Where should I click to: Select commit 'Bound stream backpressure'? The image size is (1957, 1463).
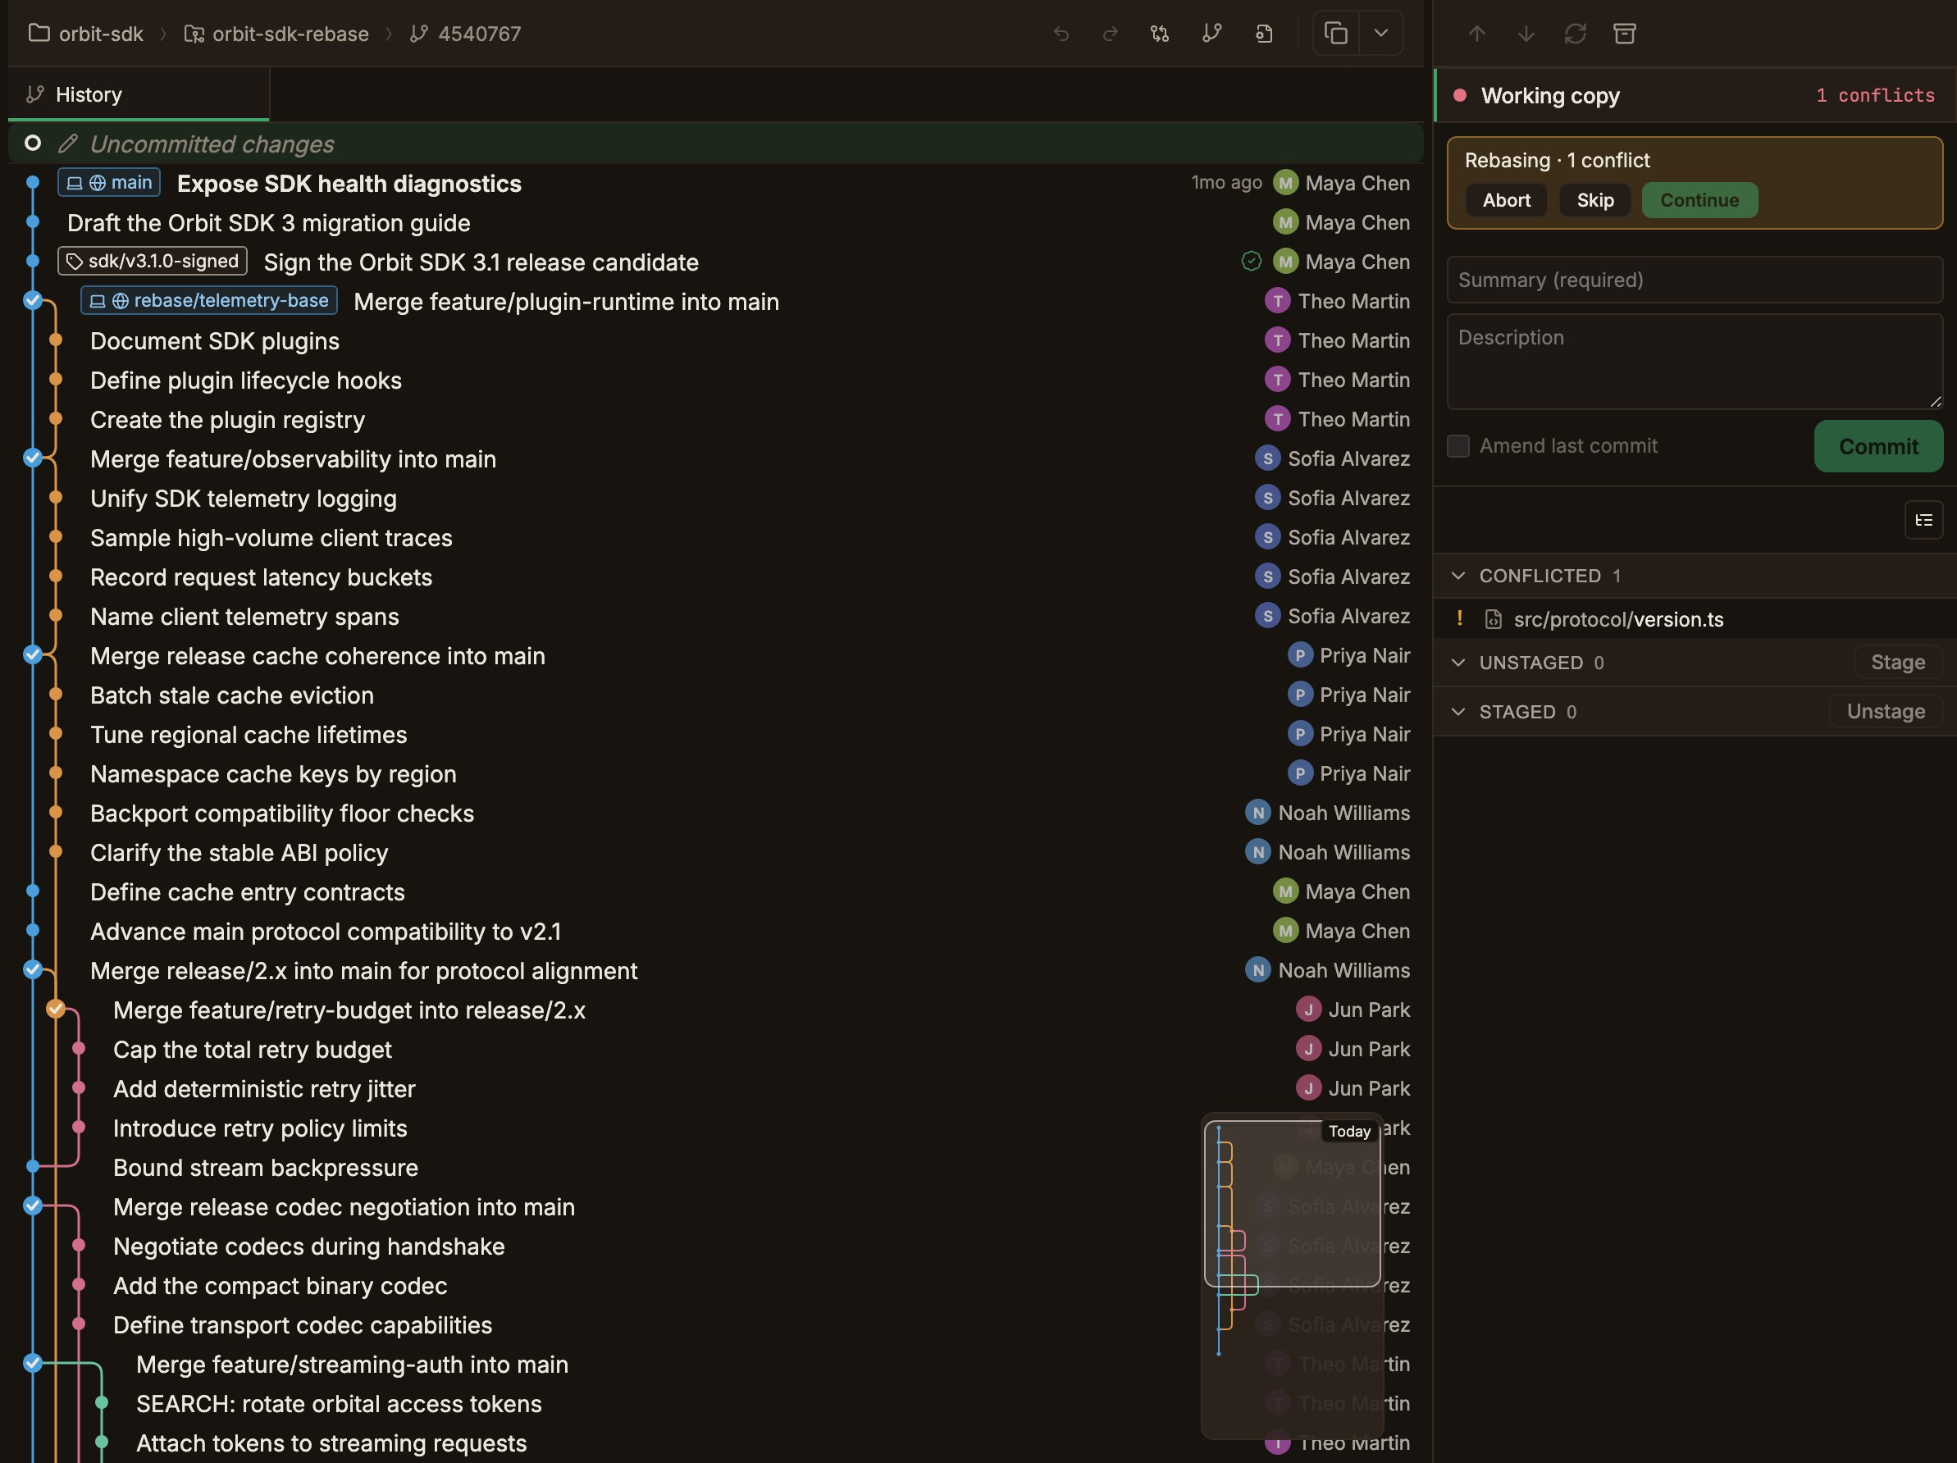pos(266,1168)
